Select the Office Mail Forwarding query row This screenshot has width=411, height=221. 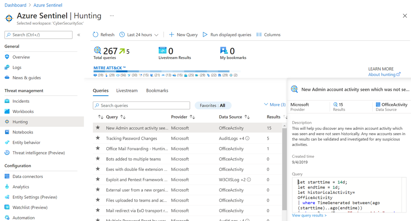coord(187,149)
